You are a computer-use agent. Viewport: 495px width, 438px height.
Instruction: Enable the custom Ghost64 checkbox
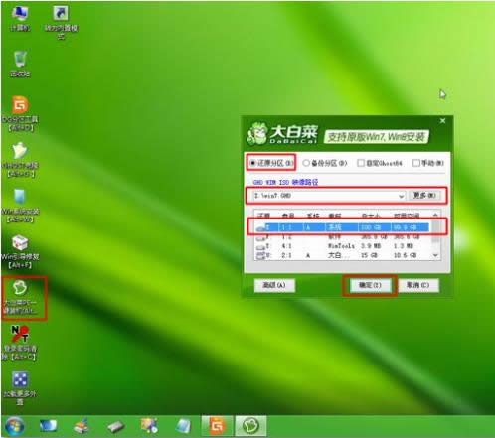click(x=361, y=163)
